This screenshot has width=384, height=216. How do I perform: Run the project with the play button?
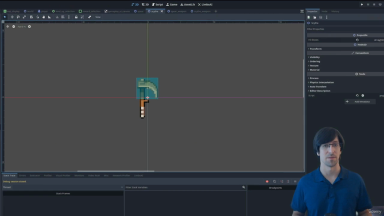tap(362, 4)
